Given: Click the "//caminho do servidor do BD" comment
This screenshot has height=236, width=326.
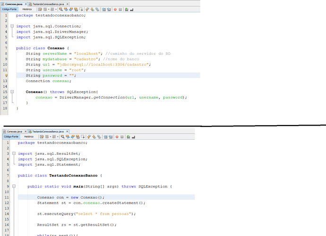Looking at the screenshot, I should tap(138, 54).
